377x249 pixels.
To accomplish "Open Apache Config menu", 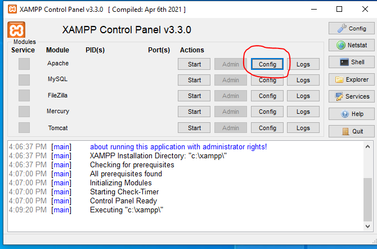I will (x=267, y=64).
